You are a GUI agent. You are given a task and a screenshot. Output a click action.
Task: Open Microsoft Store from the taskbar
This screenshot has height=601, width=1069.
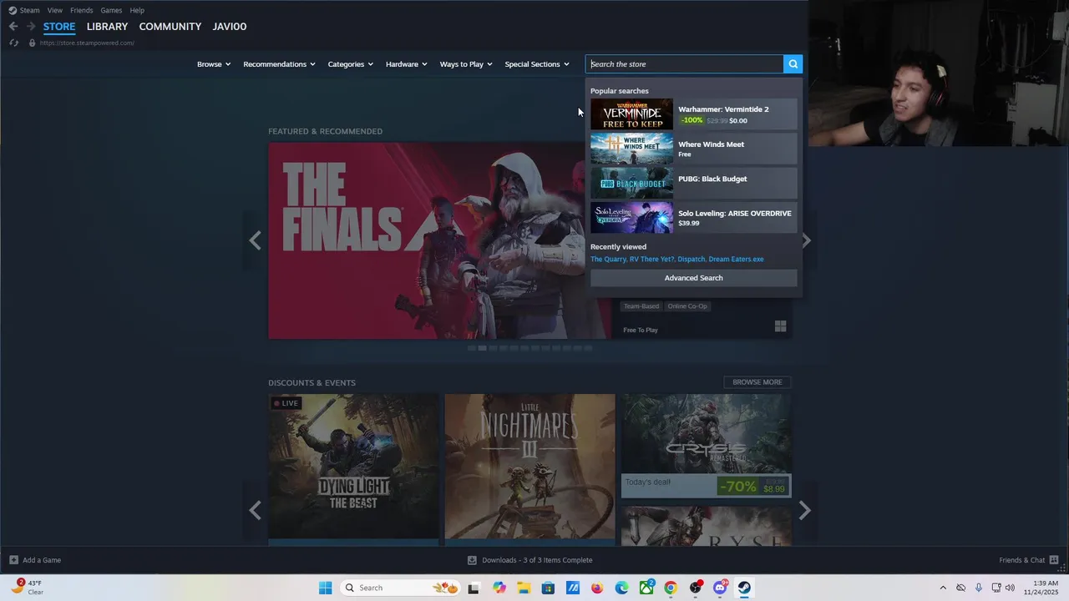[x=548, y=588]
